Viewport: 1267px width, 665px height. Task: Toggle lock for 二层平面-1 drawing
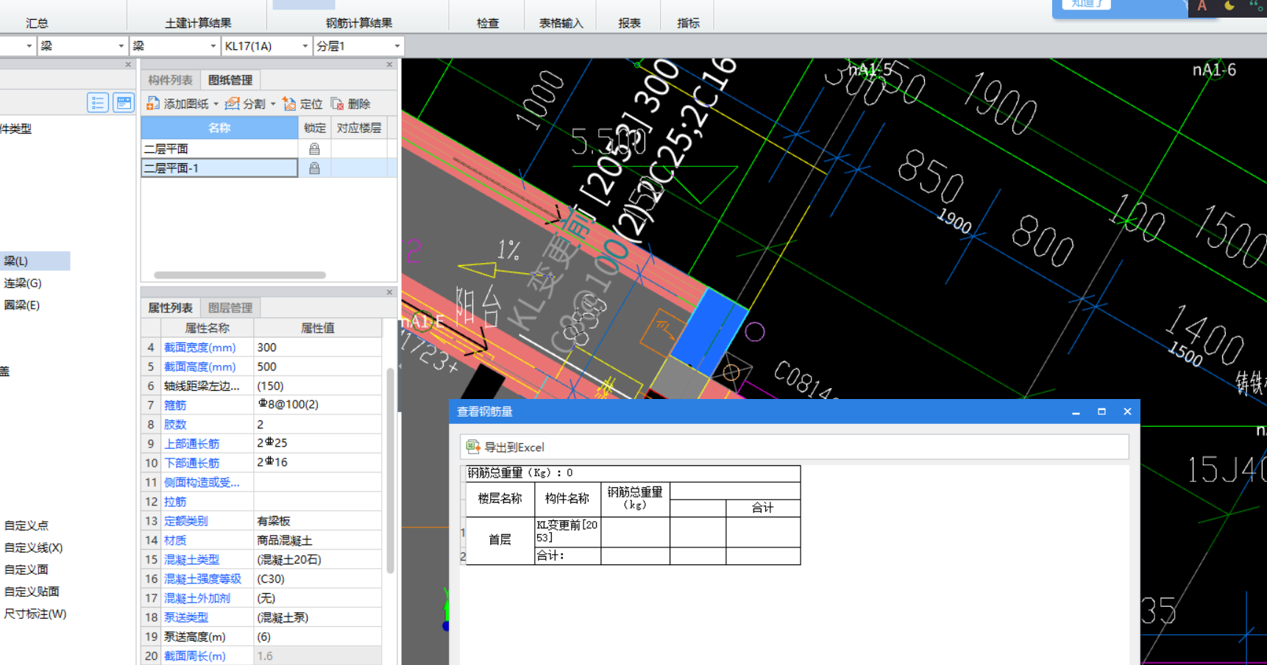pos(314,168)
